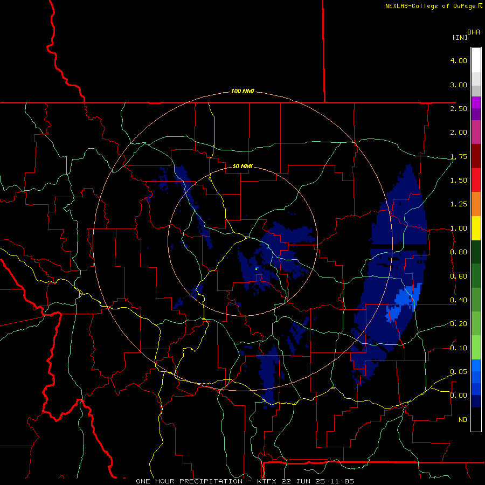Click the 1.75 legend value

tap(459, 156)
